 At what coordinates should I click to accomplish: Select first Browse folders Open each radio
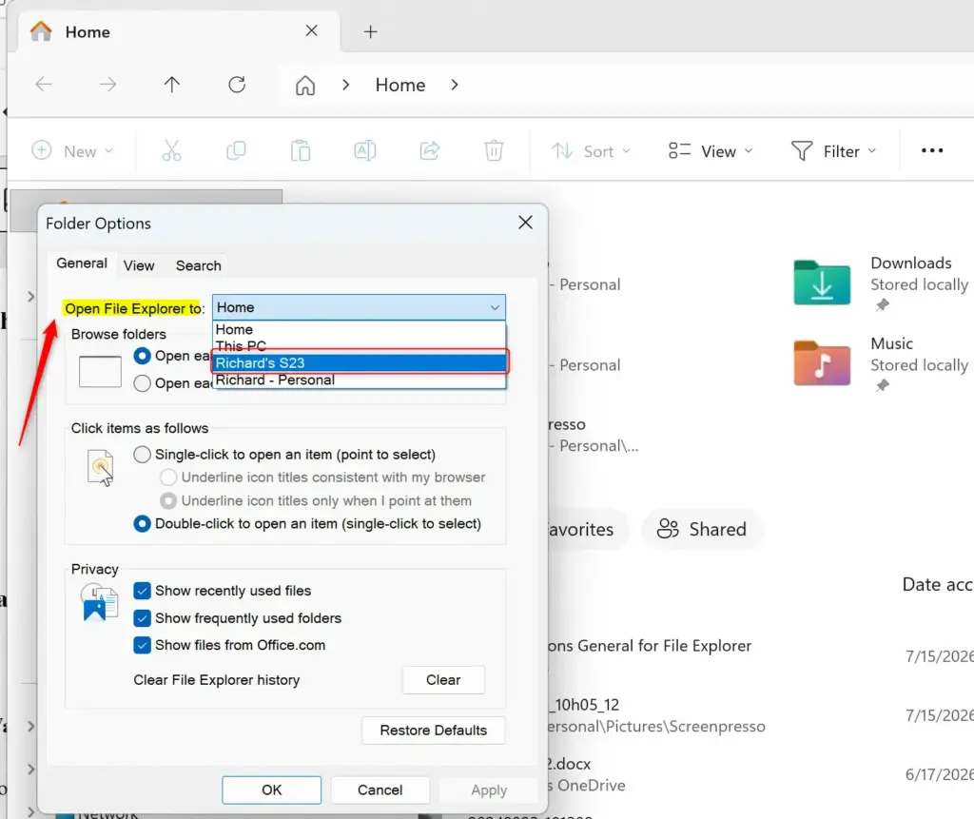pyautogui.click(x=143, y=356)
